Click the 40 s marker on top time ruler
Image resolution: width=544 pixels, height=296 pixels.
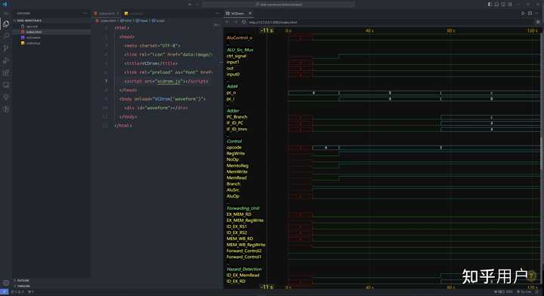[x=369, y=31]
